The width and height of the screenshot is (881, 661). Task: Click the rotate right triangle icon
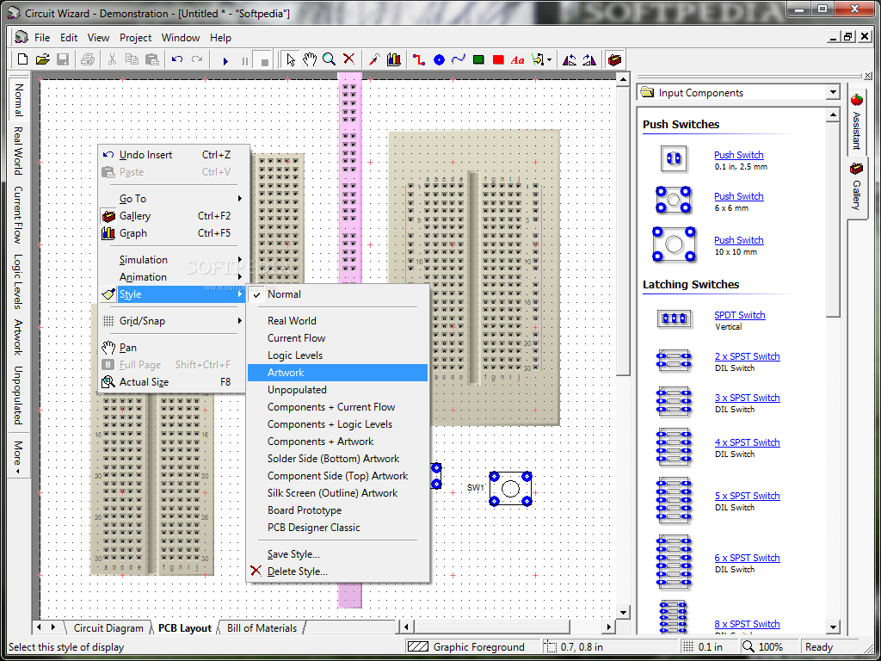point(589,59)
